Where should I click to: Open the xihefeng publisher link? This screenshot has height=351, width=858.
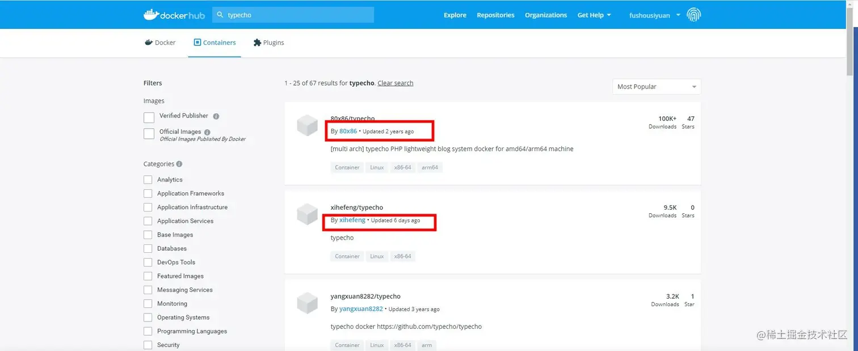pyautogui.click(x=352, y=220)
